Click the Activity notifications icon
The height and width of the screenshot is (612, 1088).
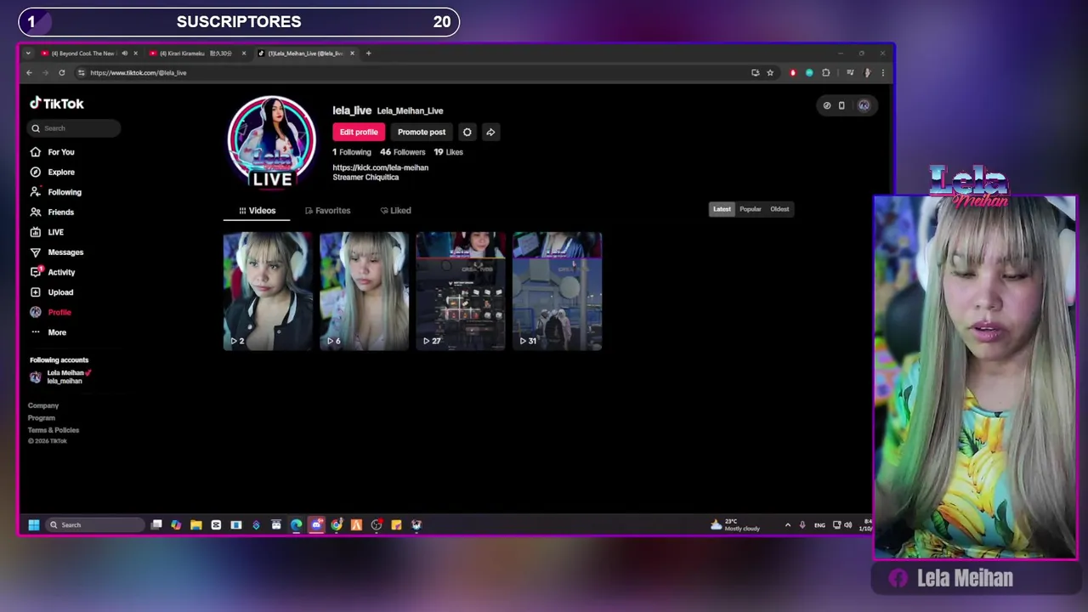click(36, 272)
